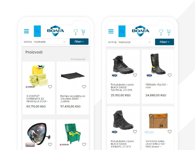Toggle wishlist heart on BLACK EAGLE TACTICAL 2.0
Screen dimensions: 195x150
tap(135, 75)
